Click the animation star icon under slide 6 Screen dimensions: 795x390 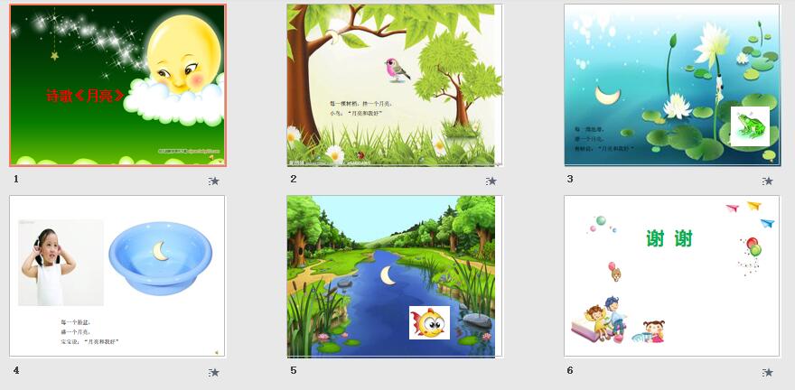[768, 373]
